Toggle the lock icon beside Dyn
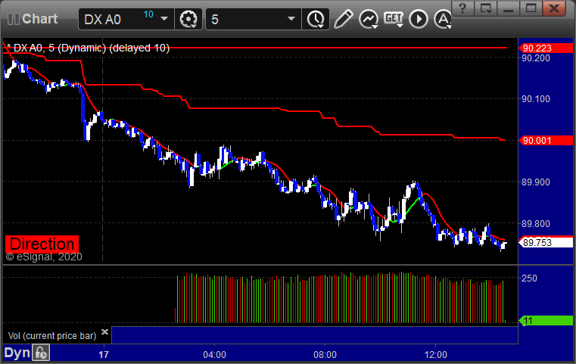576x364 pixels. [41, 353]
